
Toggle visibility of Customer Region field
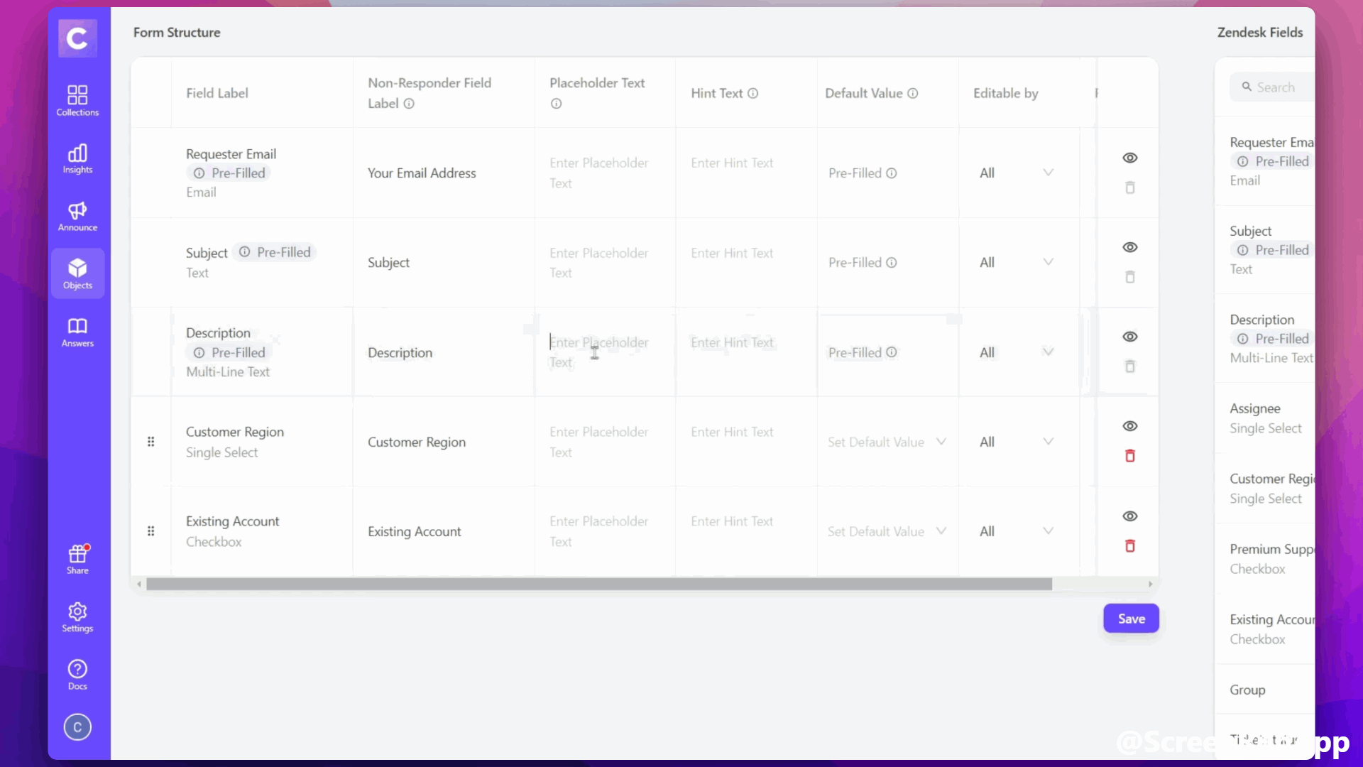(1129, 426)
